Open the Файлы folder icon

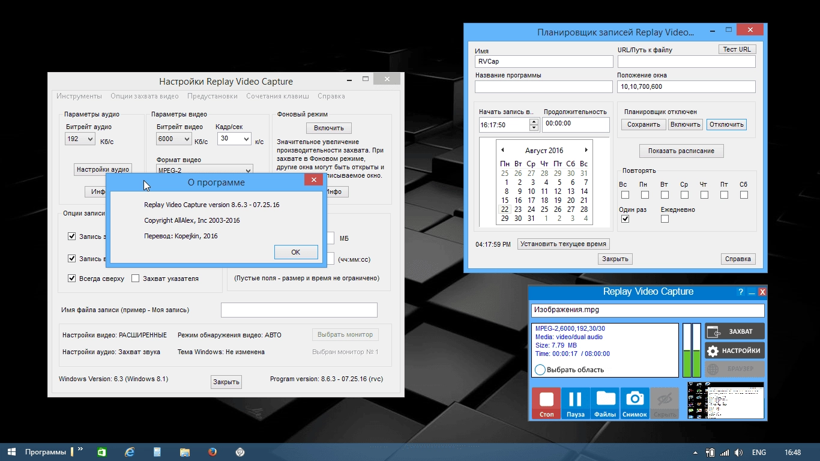tap(605, 403)
